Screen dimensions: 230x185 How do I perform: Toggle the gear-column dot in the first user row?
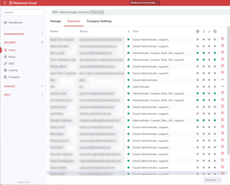[198, 39]
